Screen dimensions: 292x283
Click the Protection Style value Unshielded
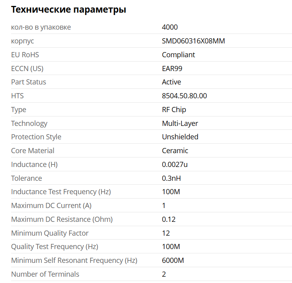[x=180, y=137]
